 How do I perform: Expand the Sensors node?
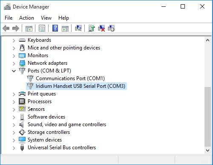[x=14, y=110]
